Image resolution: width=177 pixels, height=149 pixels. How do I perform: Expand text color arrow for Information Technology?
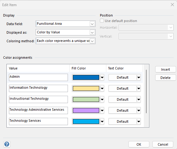(139, 88)
